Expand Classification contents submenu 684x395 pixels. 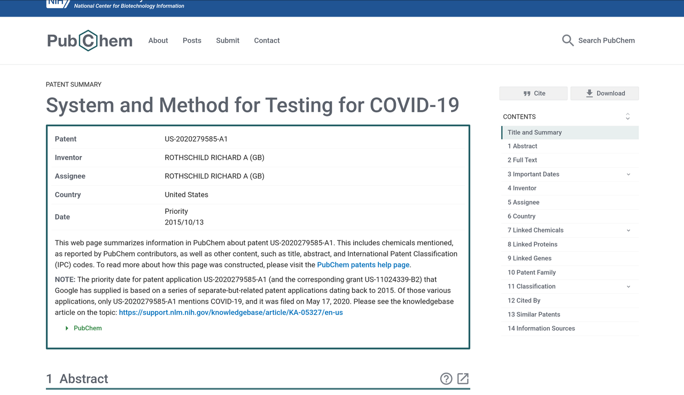point(628,286)
